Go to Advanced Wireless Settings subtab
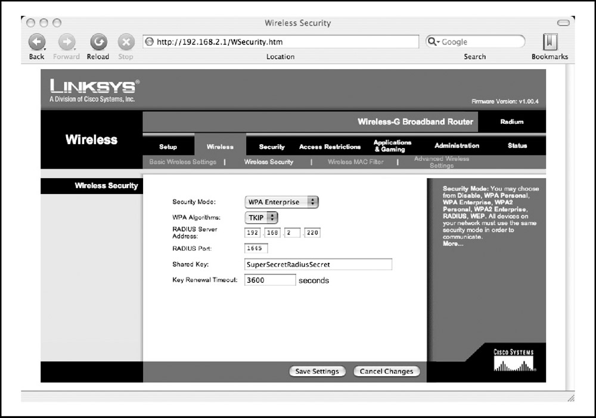Viewport: 596px width, 418px height. tap(442, 162)
